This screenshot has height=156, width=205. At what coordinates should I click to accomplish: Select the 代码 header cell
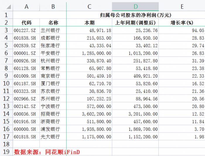click(x=26, y=23)
